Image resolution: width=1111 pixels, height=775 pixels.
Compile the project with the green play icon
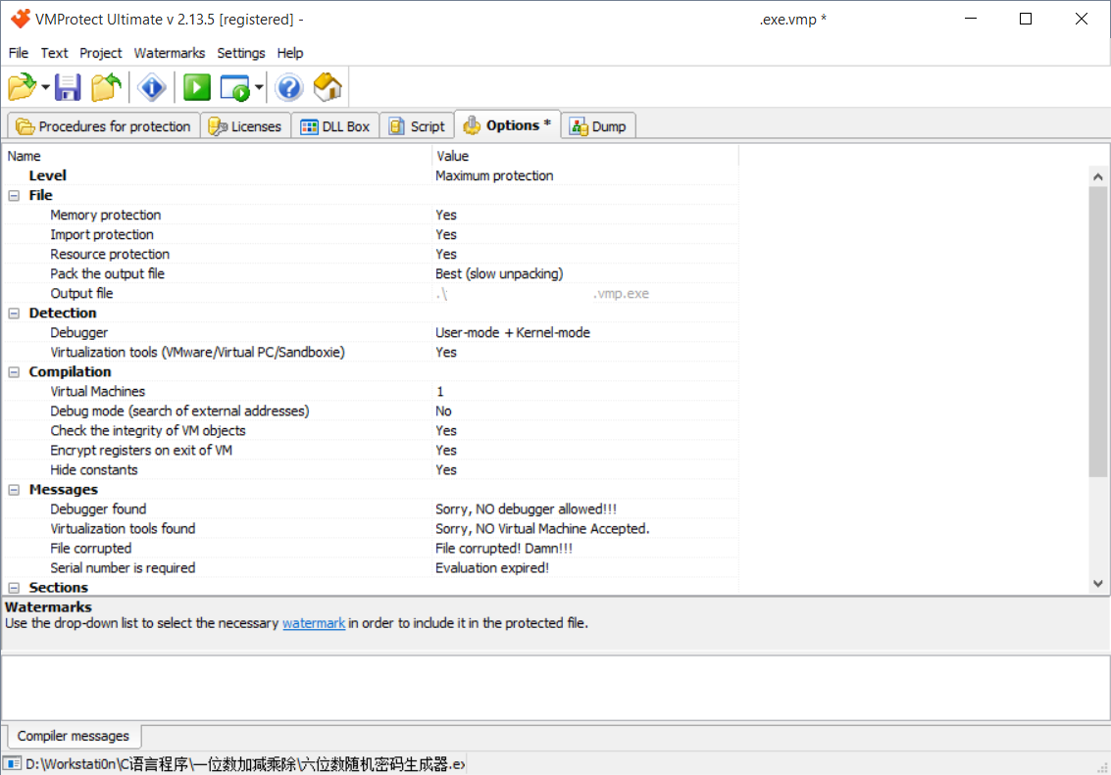click(195, 87)
